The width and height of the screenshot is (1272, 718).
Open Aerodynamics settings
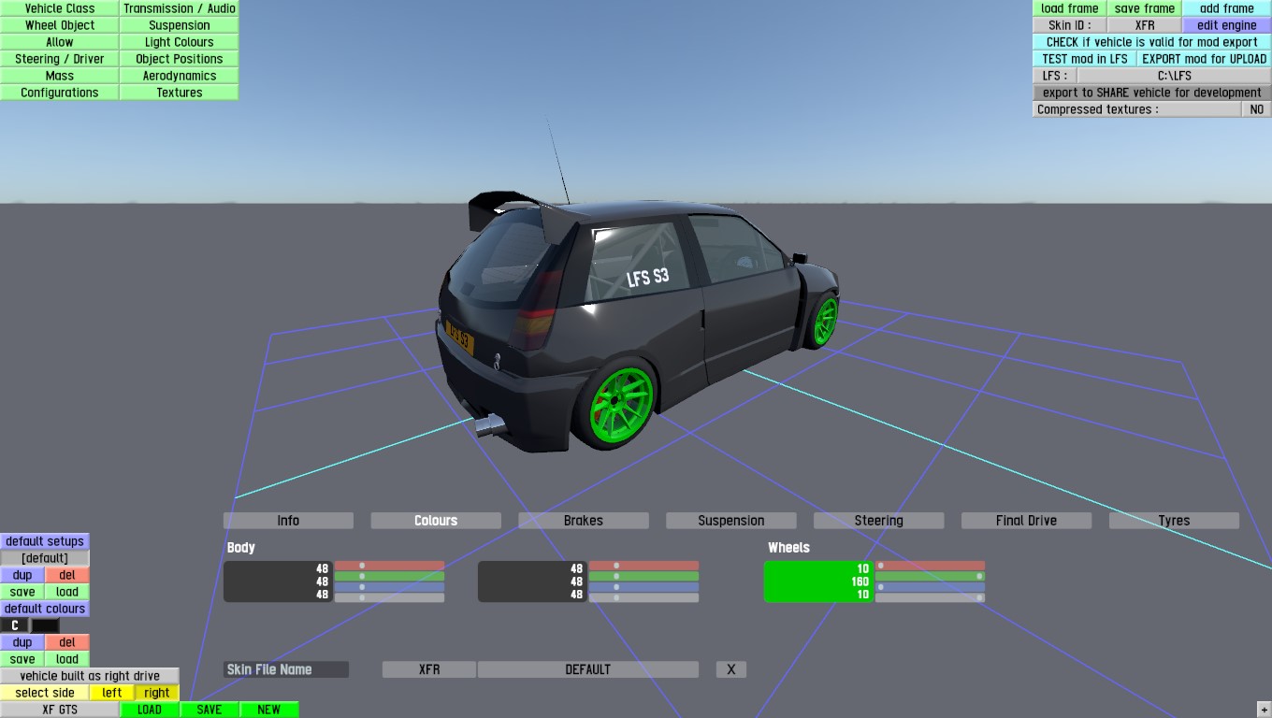[180, 76]
